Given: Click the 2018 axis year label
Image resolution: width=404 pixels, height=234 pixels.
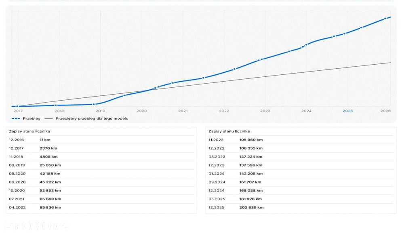Looking at the screenshot, I should pyautogui.click(x=59, y=111).
